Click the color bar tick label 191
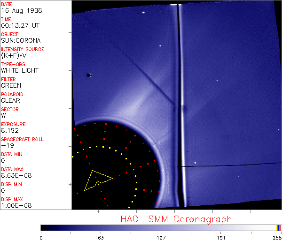The height and width of the screenshot is (240, 282). (x=221, y=237)
